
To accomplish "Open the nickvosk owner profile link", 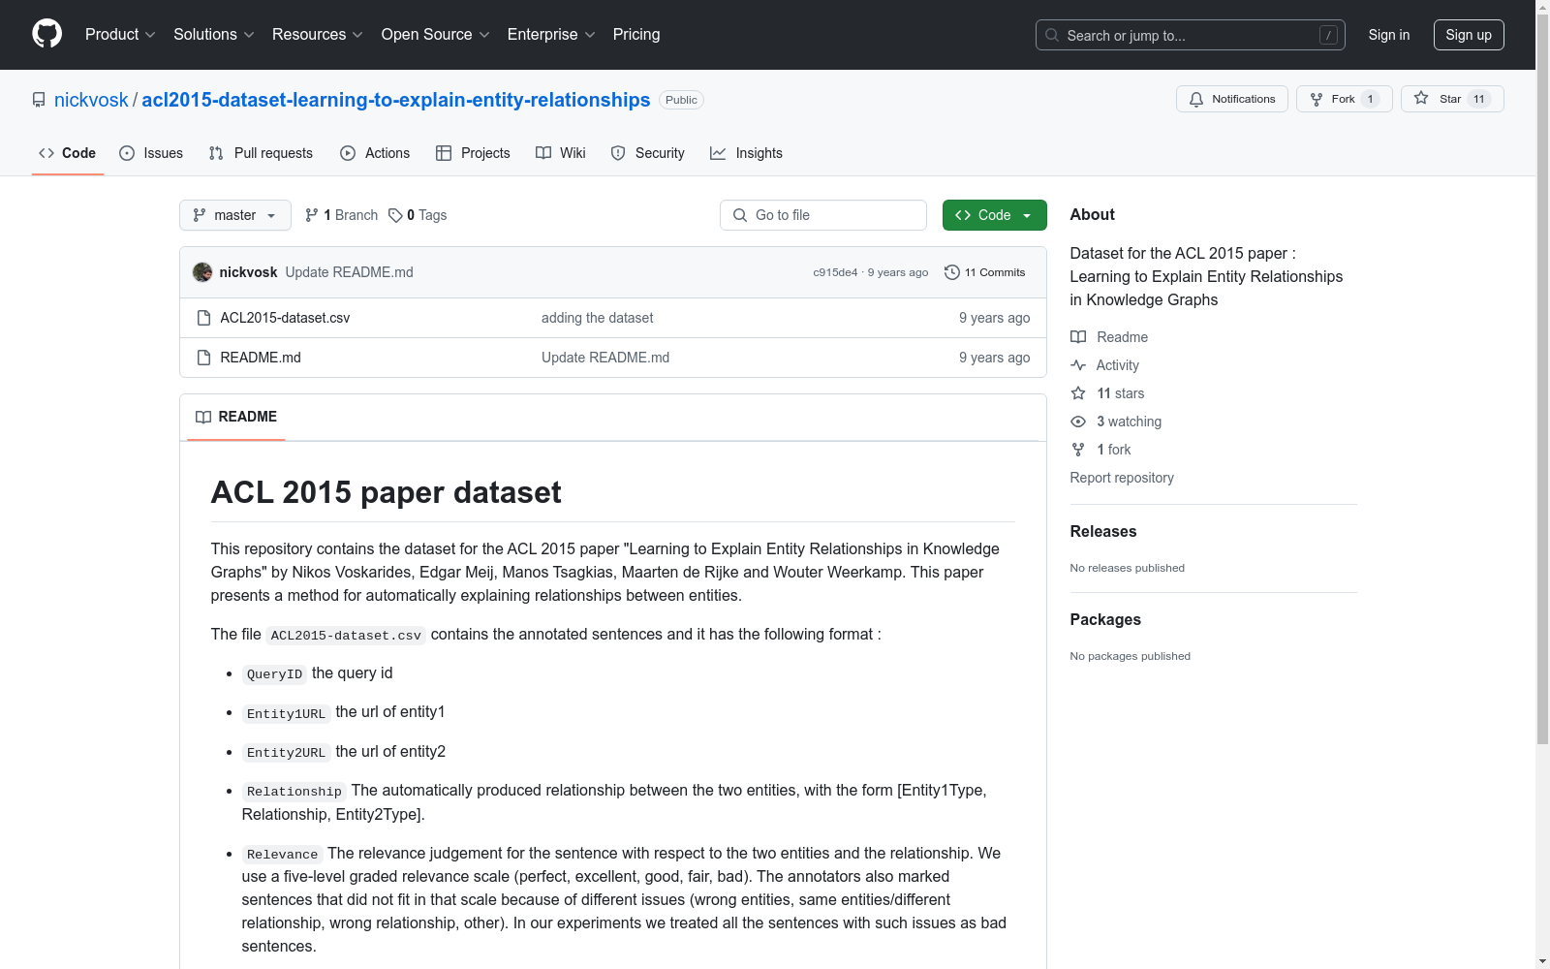I will pos(91,100).
